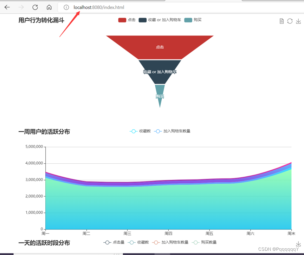Select the 购买 segment of the funnel
Image resolution: width=304 pixels, height=255 pixels.
tap(159, 96)
